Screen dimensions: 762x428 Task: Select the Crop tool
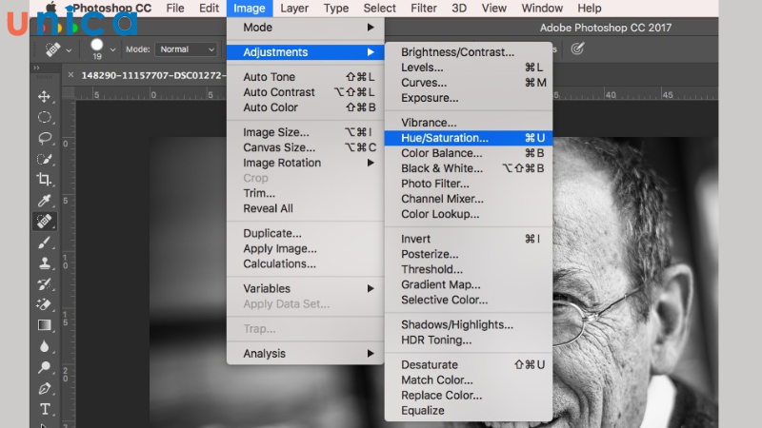(x=44, y=180)
